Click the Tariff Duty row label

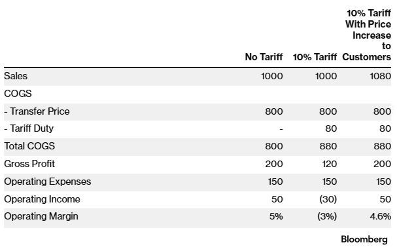pyautogui.click(x=29, y=128)
